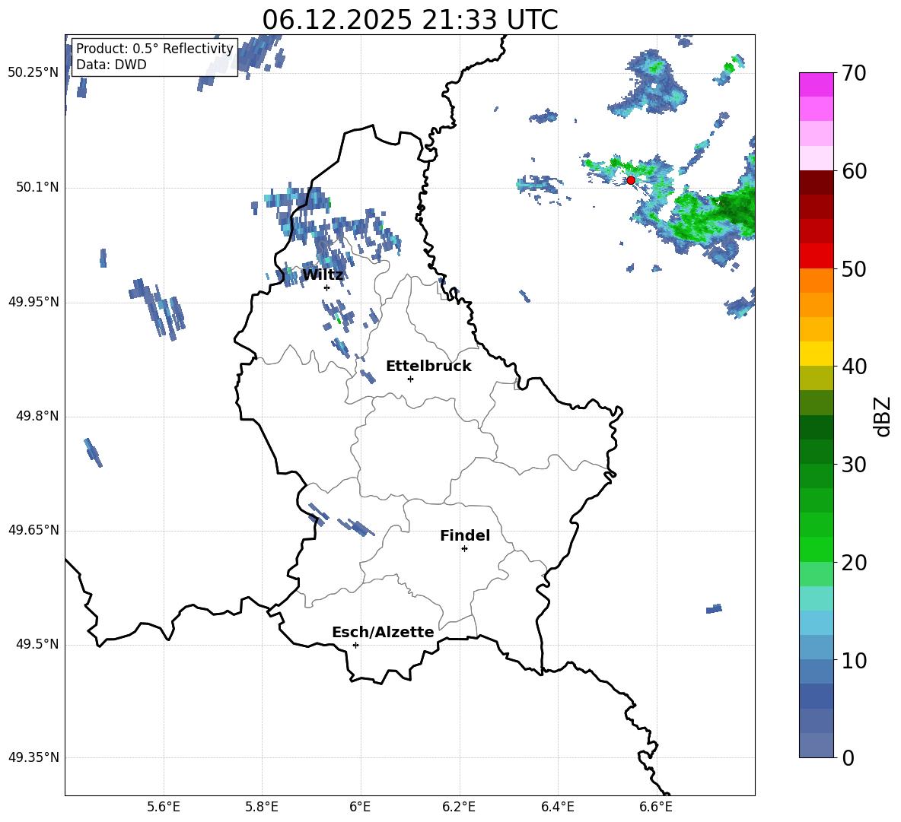Click the 6.4°E longitude label
901x822 pixels.
tap(557, 807)
